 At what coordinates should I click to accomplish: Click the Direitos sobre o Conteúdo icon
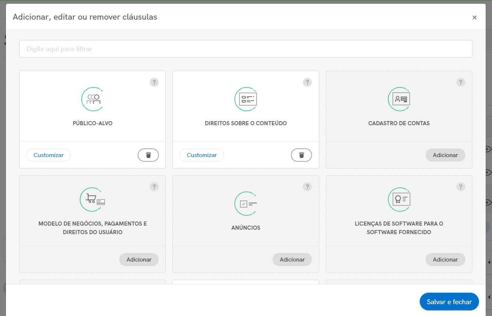(x=246, y=99)
